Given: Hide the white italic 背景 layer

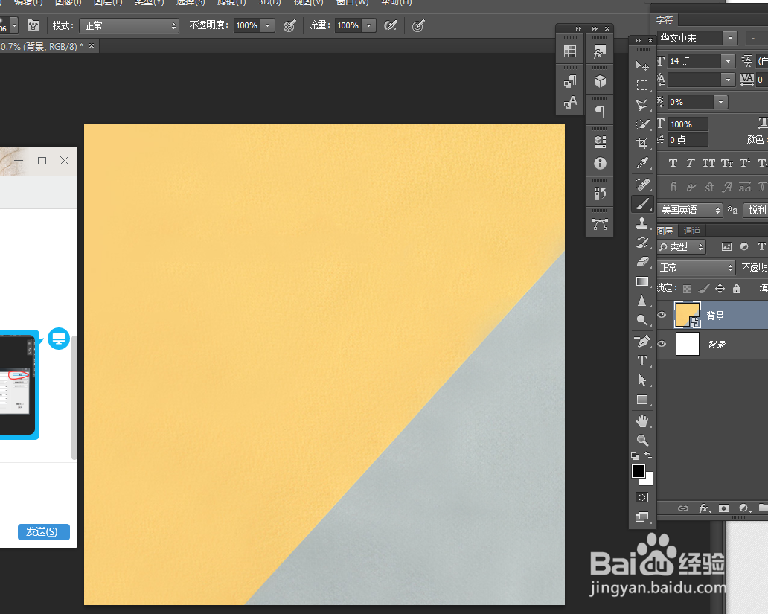Looking at the screenshot, I should [x=662, y=344].
